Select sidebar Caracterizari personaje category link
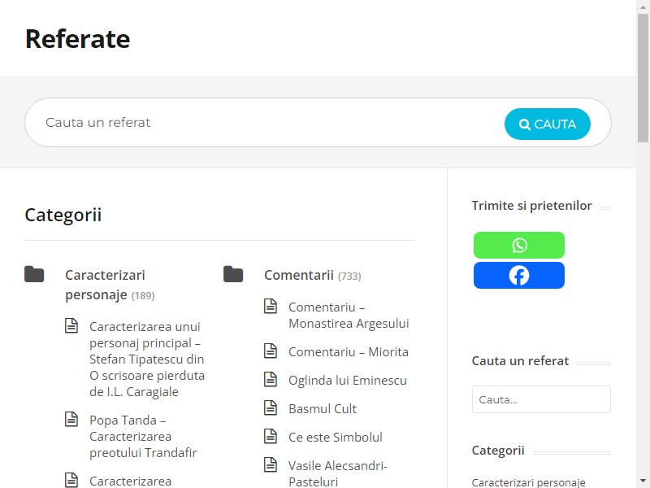The width and height of the screenshot is (650, 488). pyautogui.click(x=529, y=482)
